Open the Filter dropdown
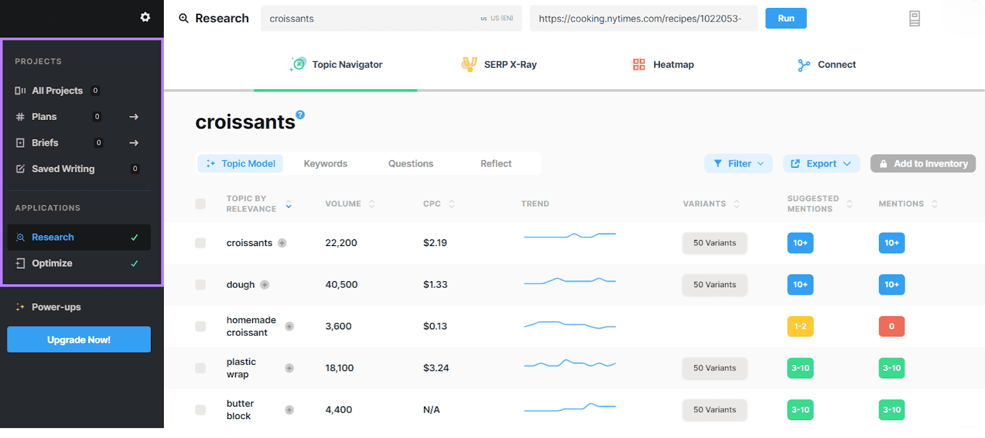 [738, 164]
